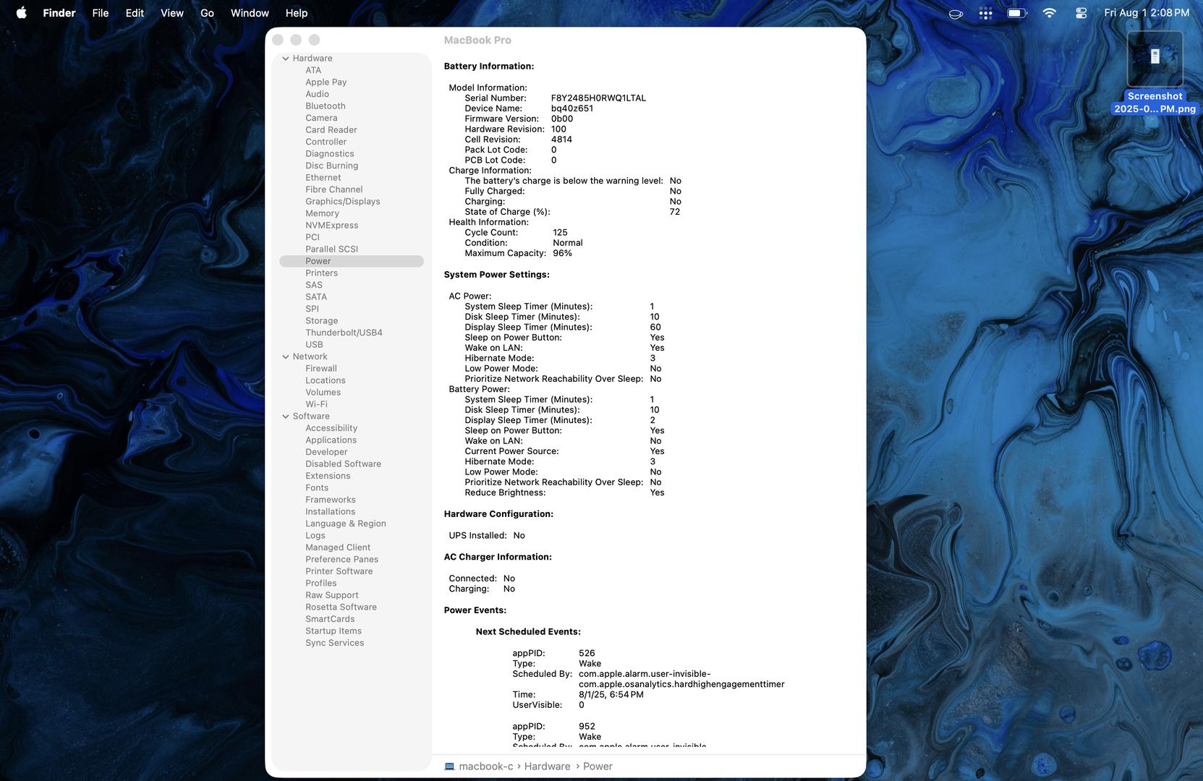Viewport: 1203px width, 781px height.
Task: Select ATA in the sidebar
Action: 313,70
